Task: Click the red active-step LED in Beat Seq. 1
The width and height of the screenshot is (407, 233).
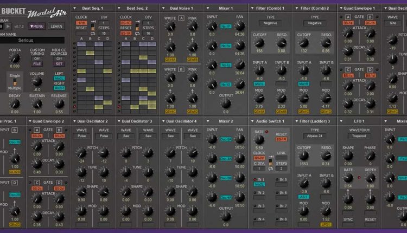Action: (x=74, y=107)
